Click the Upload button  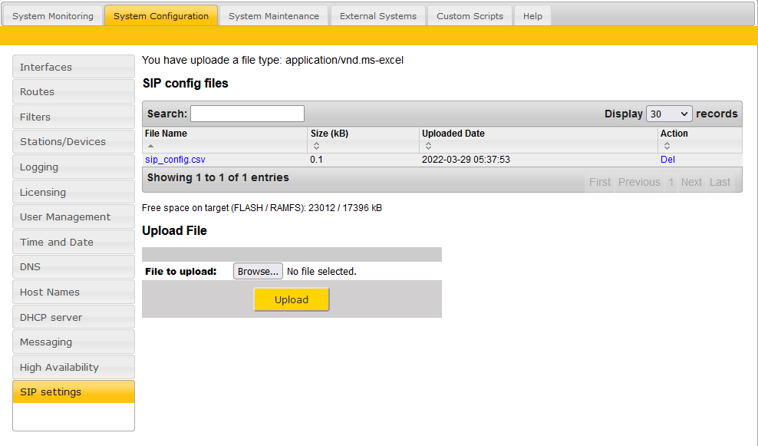292,299
